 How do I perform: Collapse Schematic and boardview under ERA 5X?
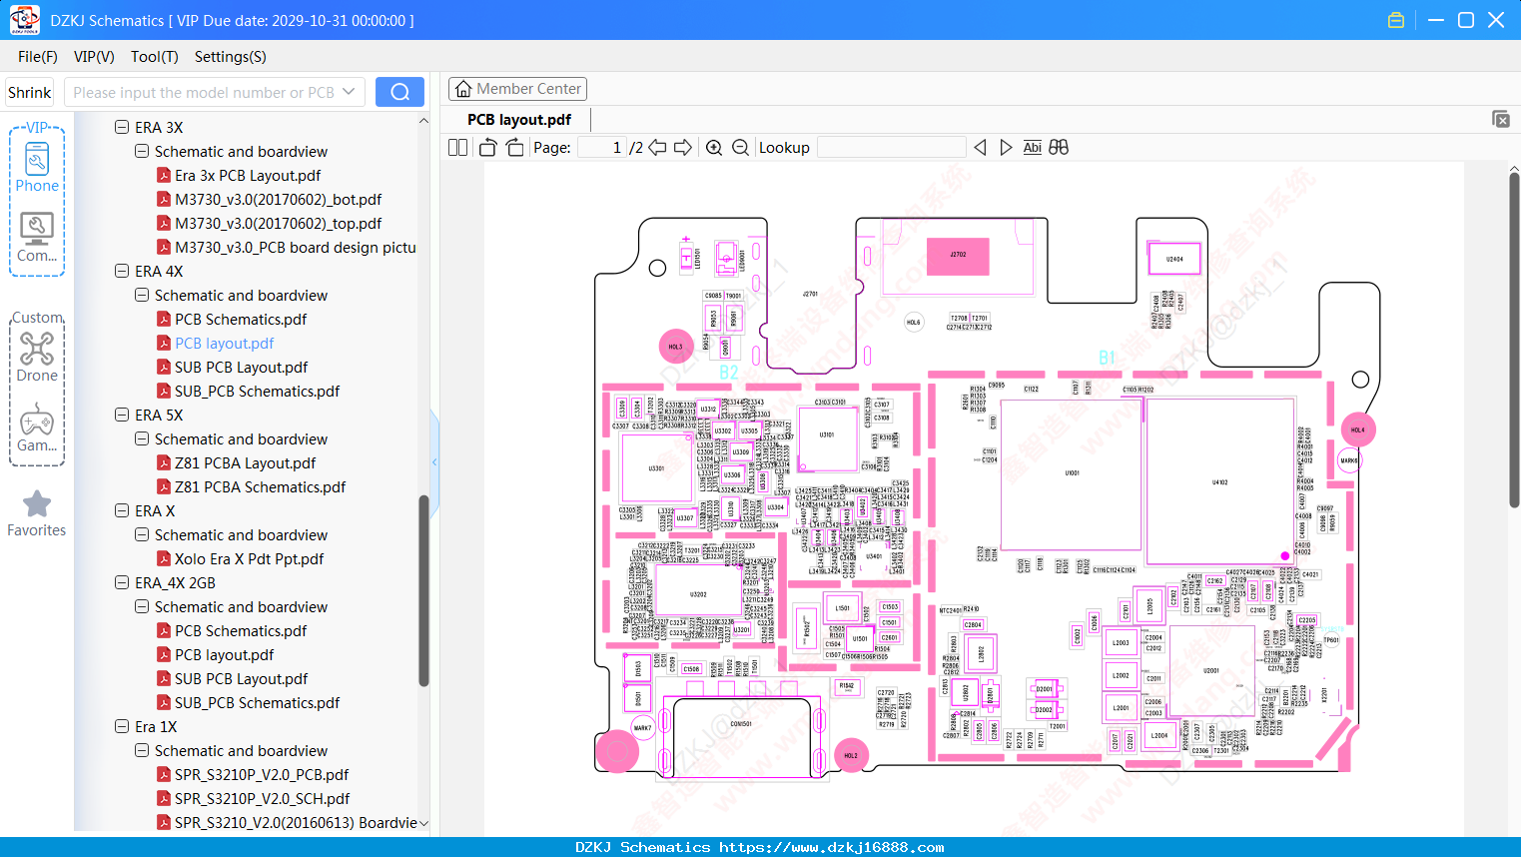point(142,438)
